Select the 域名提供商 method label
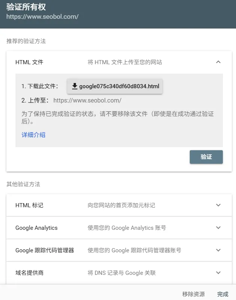 [x=29, y=273]
